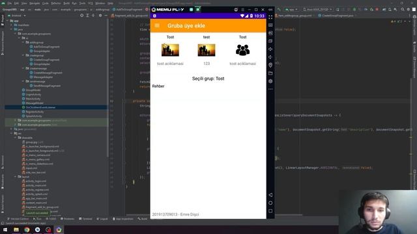Image resolution: width=417 pixels, height=234 pixels.
Task: Open the app run configuration dropdown
Action: click(x=291, y=10)
